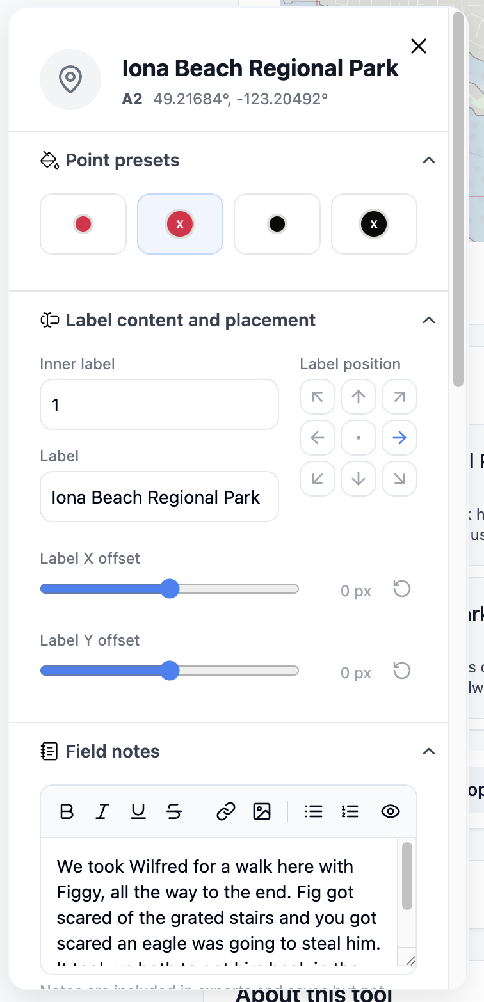Toggle italic formatting in Field notes
The width and height of the screenshot is (484, 1002).
[102, 812]
